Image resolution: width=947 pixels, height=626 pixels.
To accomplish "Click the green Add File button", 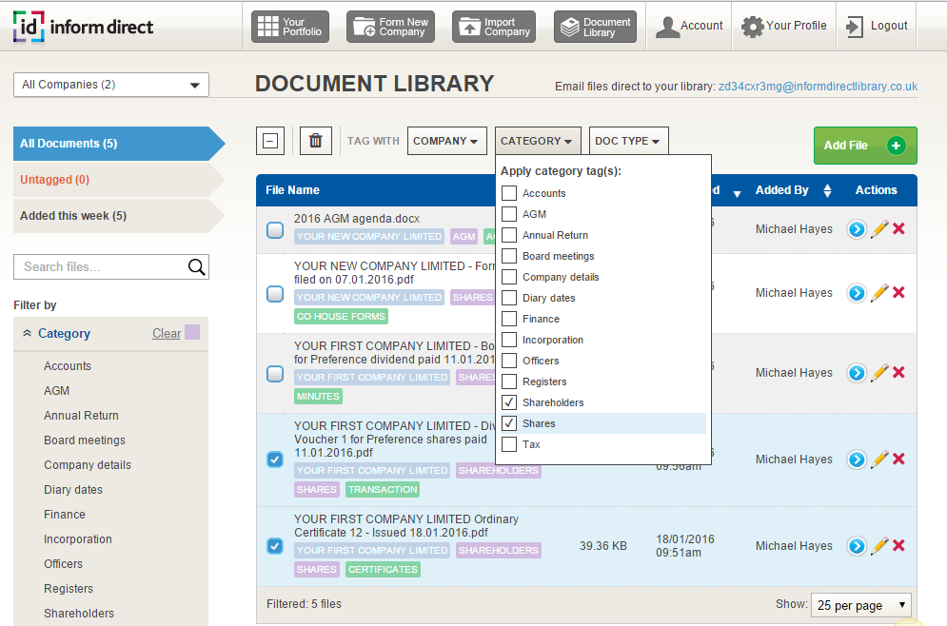I will (864, 146).
